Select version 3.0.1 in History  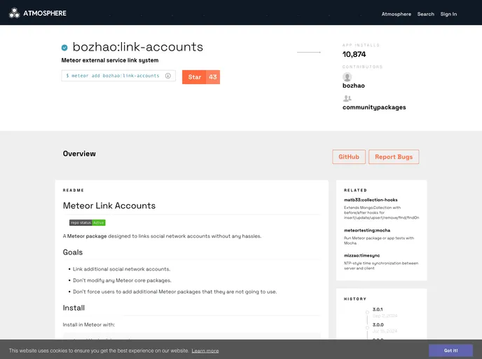[378, 309]
